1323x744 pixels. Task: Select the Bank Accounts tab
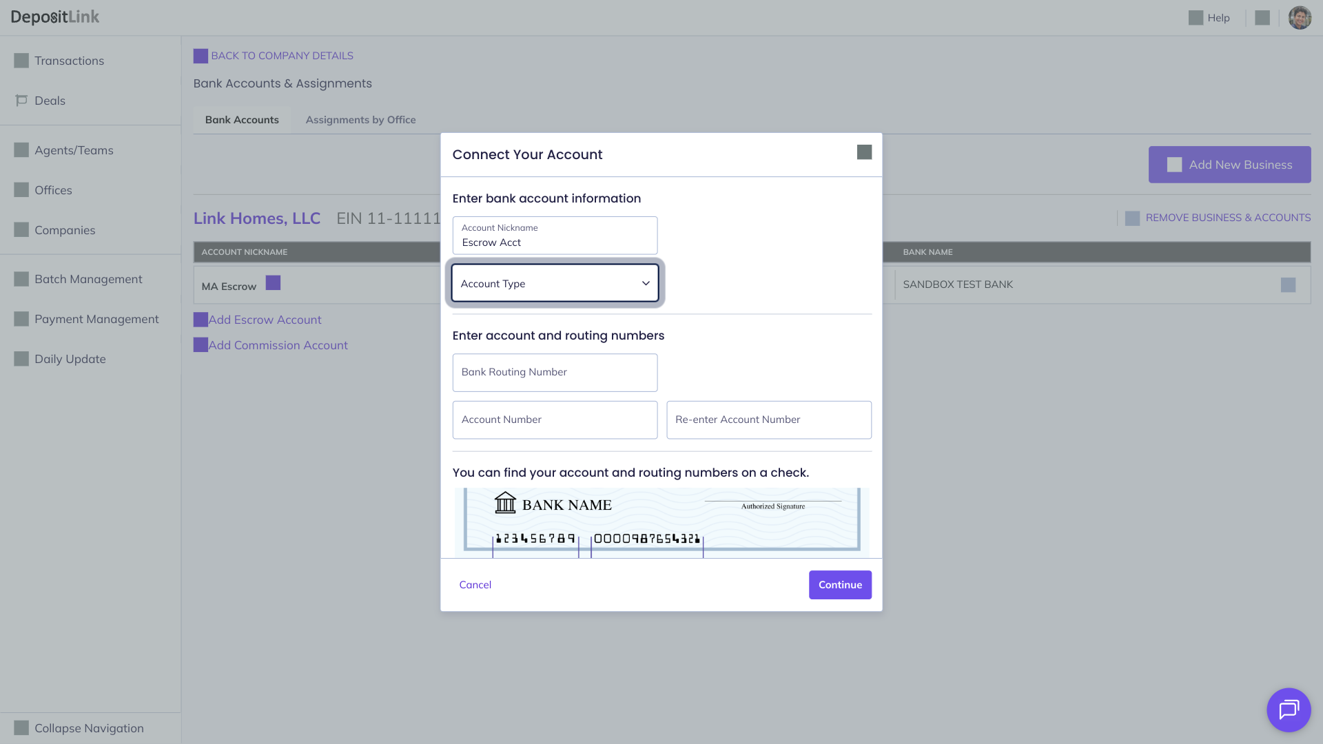pos(242,120)
